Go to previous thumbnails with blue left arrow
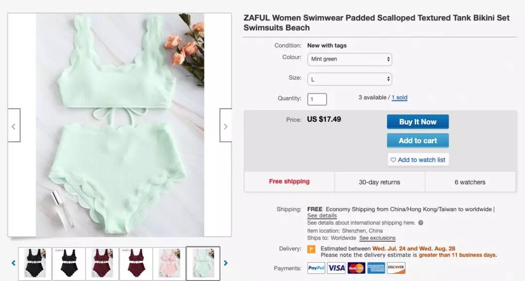This screenshot has height=281, width=525. (x=14, y=264)
